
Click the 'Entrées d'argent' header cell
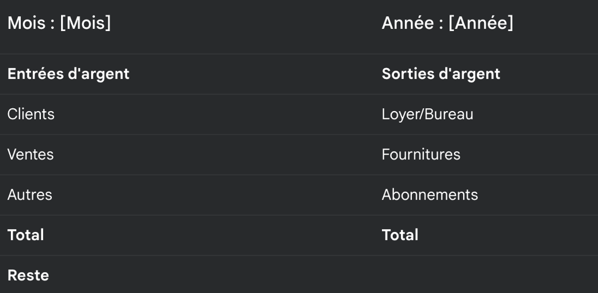[x=68, y=74]
